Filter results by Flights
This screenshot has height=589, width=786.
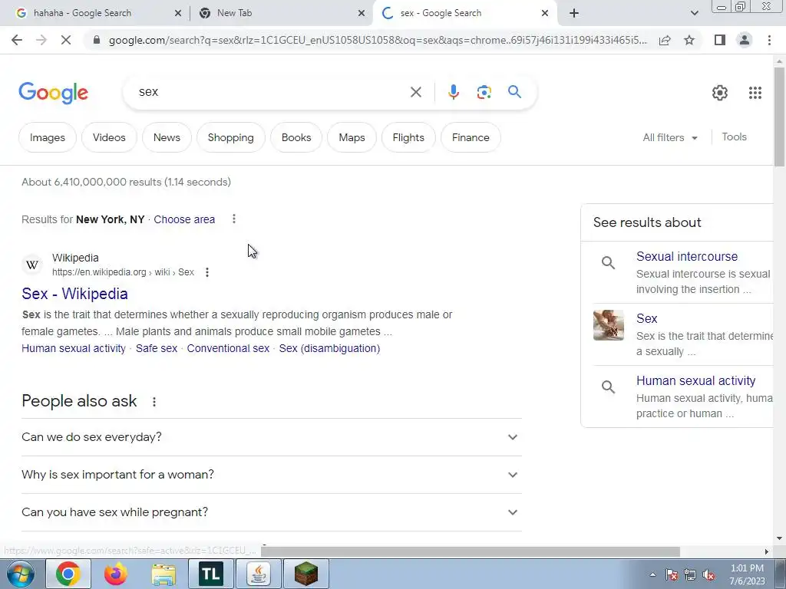click(408, 137)
